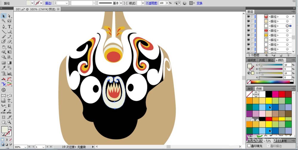
Task: Switch to the 外观 panel tab
Action: click(262, 60)
